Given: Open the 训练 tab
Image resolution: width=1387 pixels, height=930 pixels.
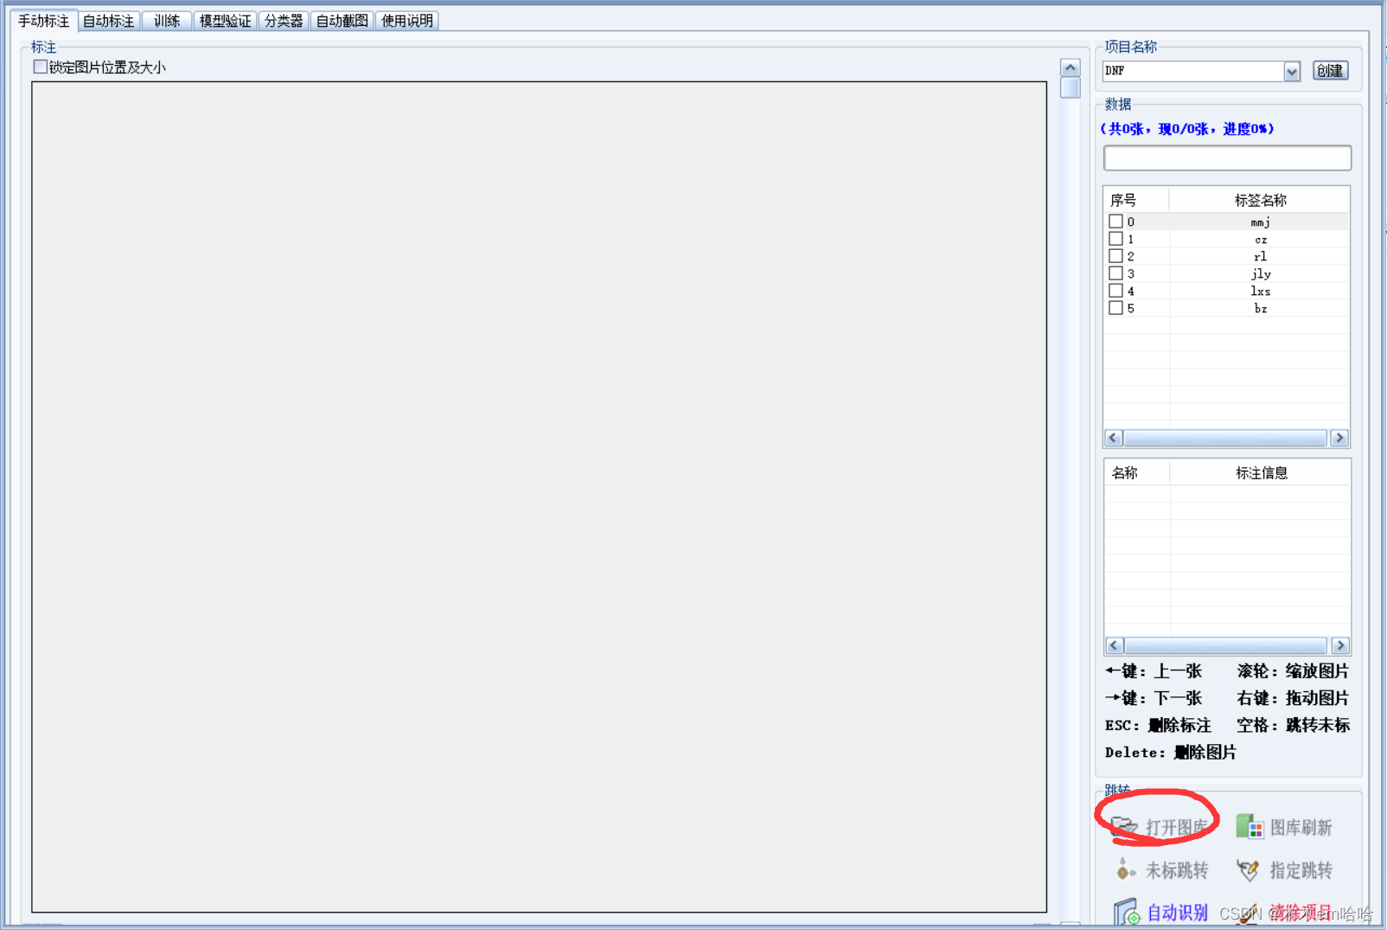Looking at the screenshot, I should coord(167,21).
